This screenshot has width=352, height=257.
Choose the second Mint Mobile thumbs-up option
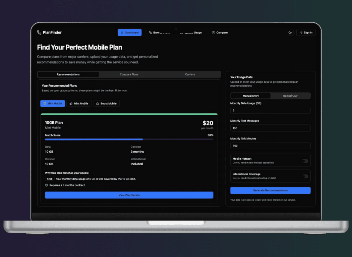(x=79, y=103)
